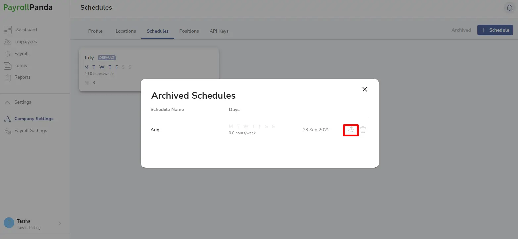Click the Archived link
Screen dimensions: 518x239
pyautogui.click(x=461, y=30)
